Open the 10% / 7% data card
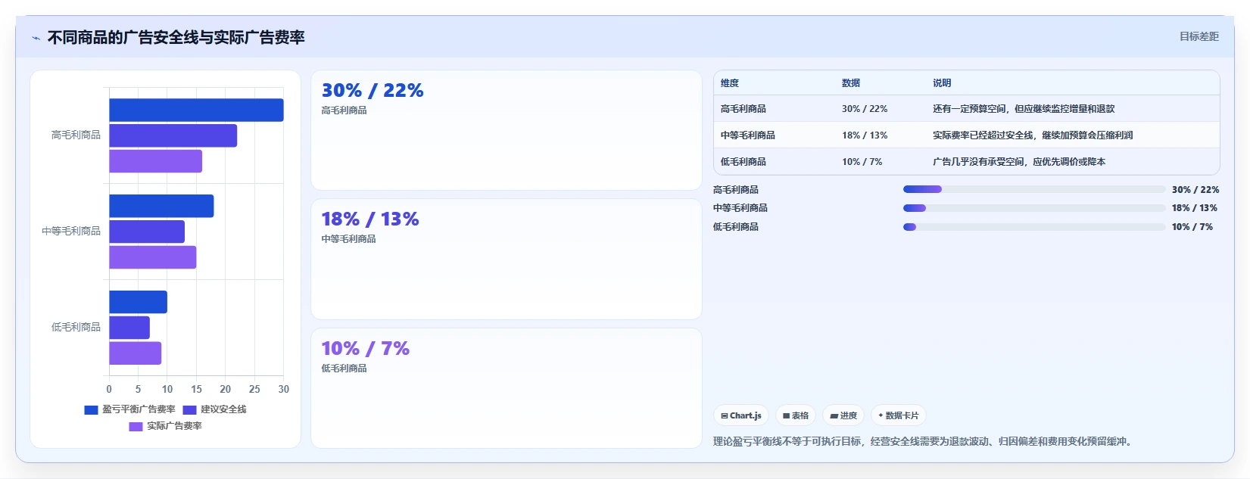 [507, 388]
